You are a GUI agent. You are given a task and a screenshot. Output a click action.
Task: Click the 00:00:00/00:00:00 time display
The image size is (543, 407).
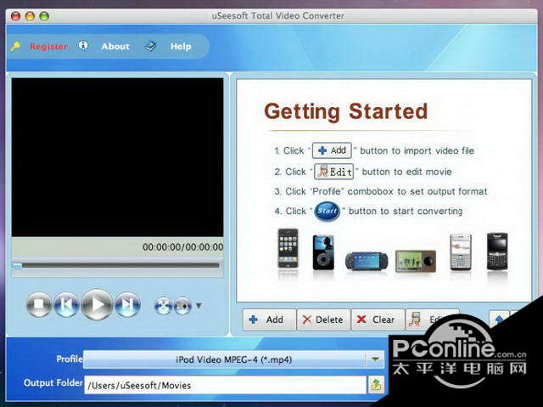[x=183, y=247]
